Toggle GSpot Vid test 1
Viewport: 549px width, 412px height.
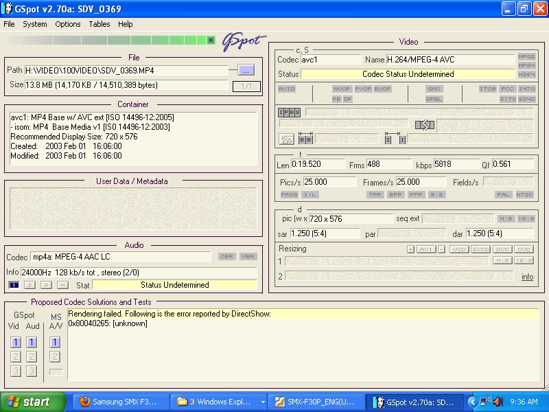[x=15, y=343]
